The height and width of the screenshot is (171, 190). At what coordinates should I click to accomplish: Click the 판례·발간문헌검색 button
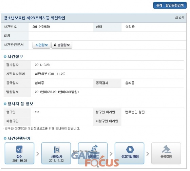coord(170,5)
